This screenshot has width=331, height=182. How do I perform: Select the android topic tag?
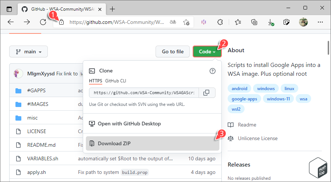pos(239,89)
